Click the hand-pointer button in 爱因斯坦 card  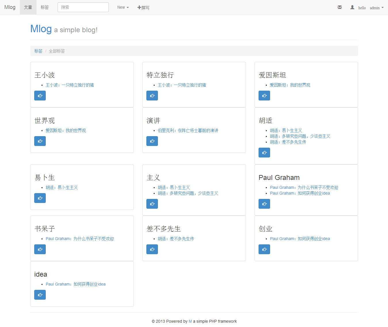click(264, 96)
